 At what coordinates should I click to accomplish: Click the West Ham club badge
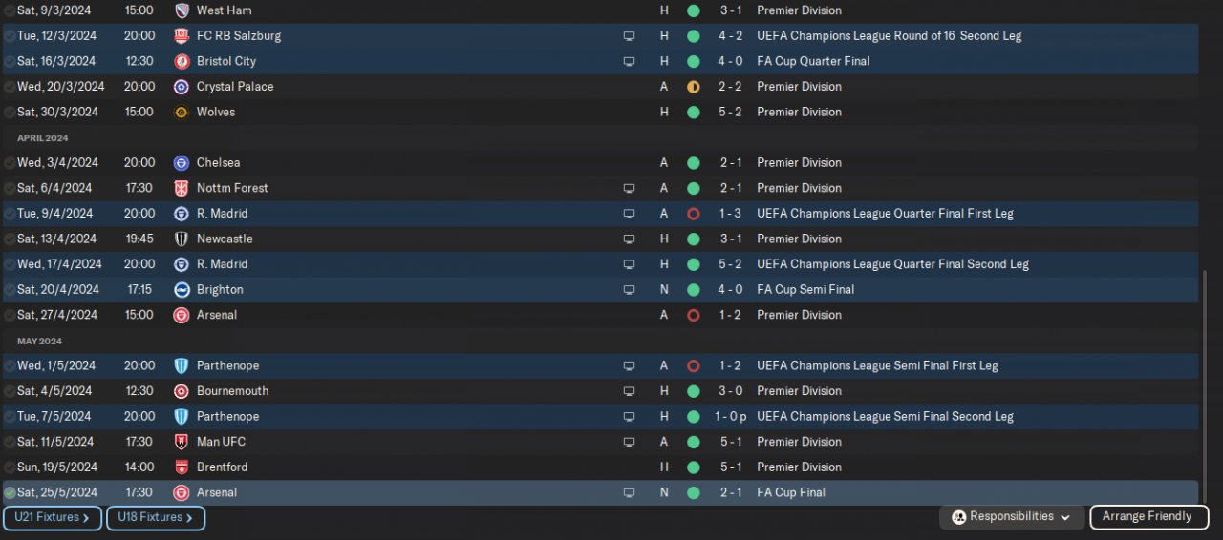182,10
